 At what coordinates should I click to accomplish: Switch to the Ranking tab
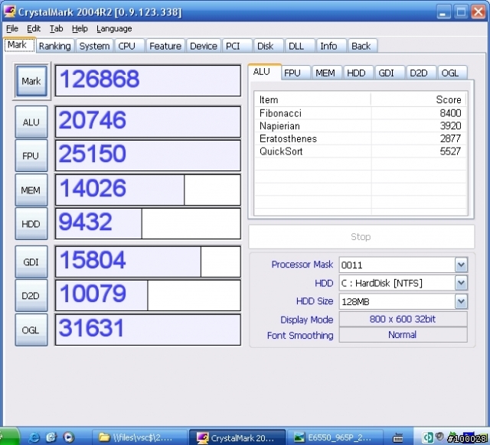point(54,46)
